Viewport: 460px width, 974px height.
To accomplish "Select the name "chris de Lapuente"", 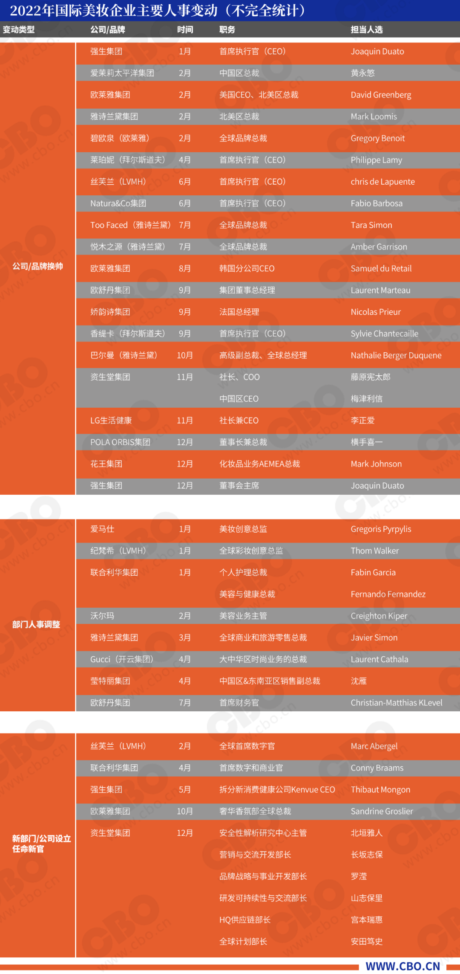I will [x=383, y=182].
